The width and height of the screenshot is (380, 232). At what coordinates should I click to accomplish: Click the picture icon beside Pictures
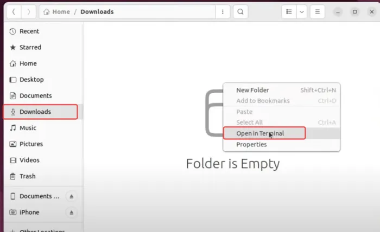coord(12,144)
